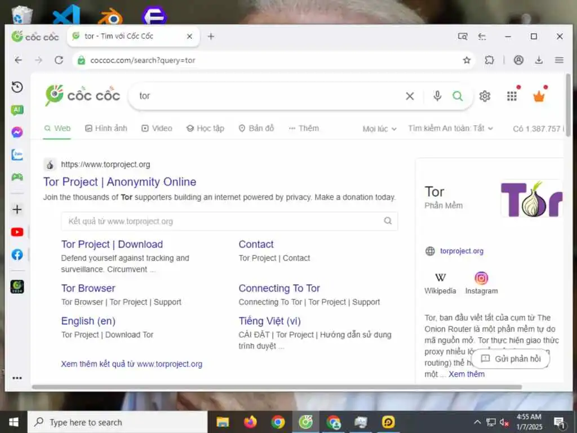Click the Windows taskbar search box

click(118, 422)
